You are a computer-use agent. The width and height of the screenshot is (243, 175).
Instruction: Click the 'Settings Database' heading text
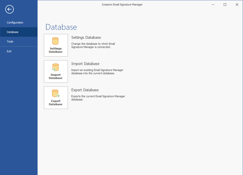(86, 37)
